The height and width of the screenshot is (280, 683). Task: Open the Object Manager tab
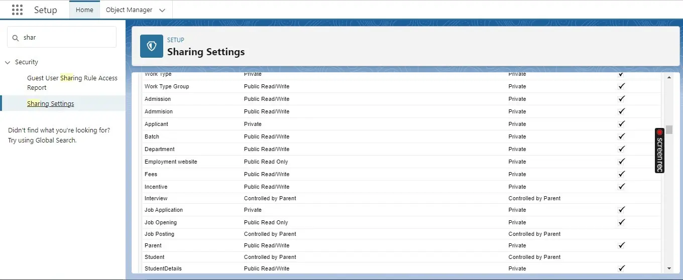(129, 10)
